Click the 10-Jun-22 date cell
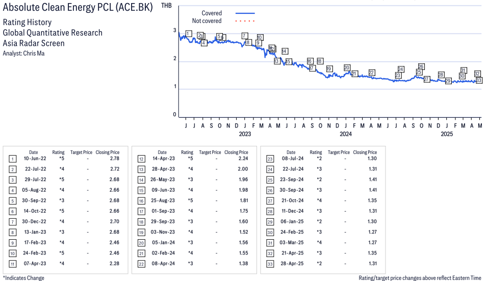This screenshot has width=487, height=281. pos(35,159)
